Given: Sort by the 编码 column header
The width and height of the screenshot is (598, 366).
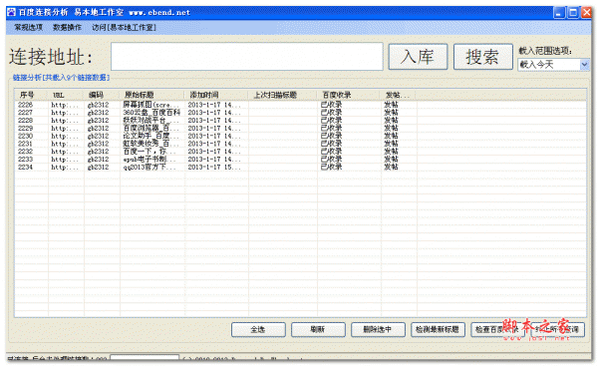Looking at the screenshot, I should pyautogui.click(x=102, y=95).
